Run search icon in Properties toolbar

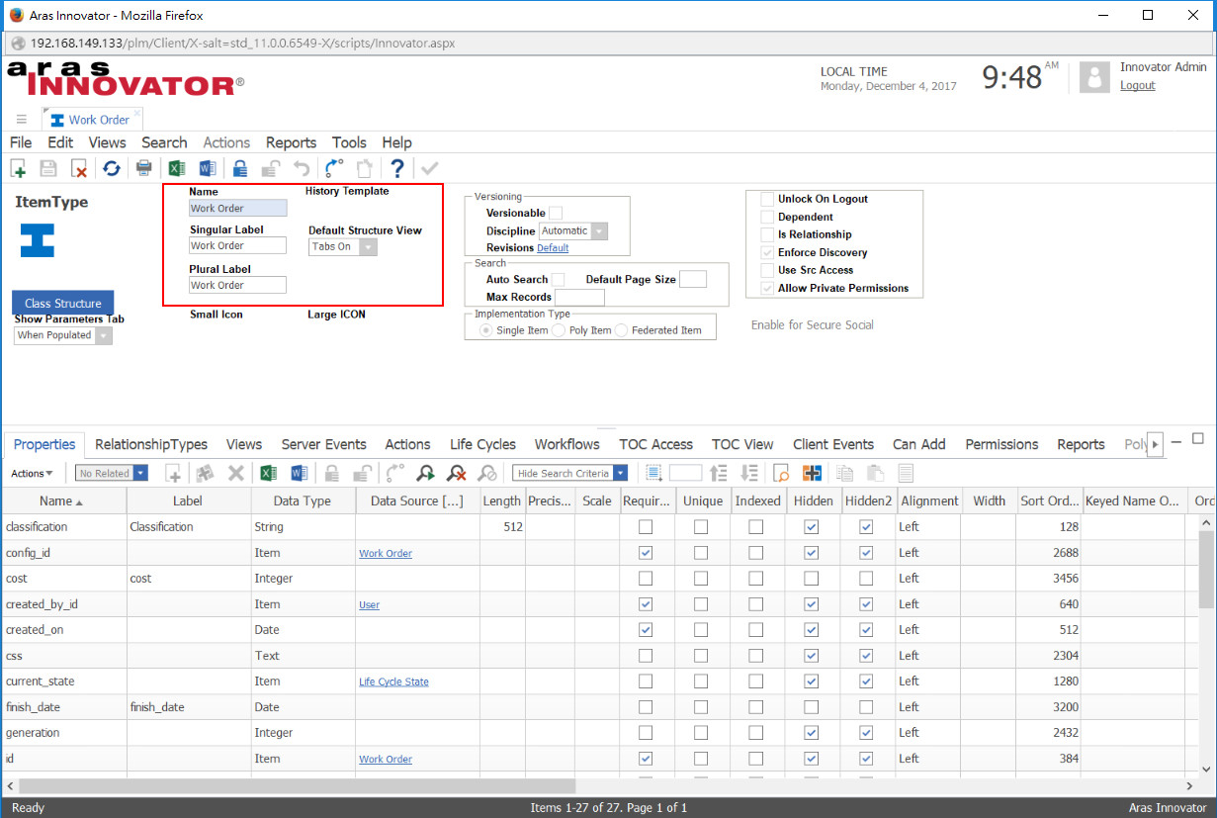pyautogui.click(x=425, y=473)
